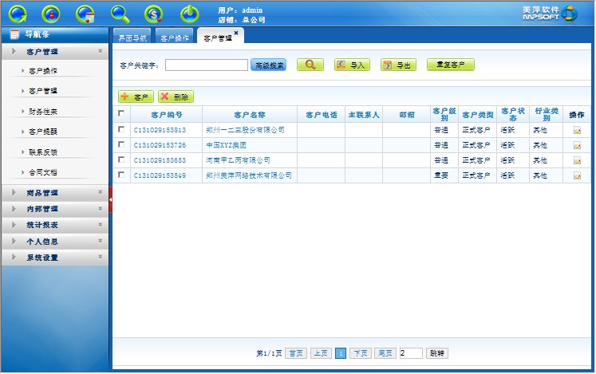
Task: Click the 重复客户 button
Action: pos(451,65)
